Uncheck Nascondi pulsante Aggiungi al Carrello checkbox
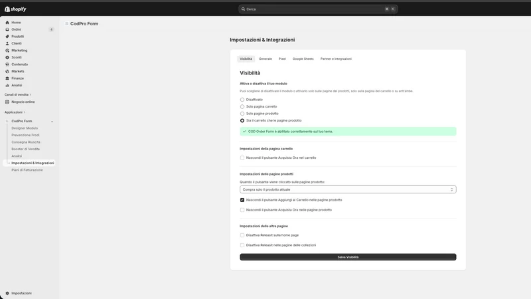The width and height of the screenshot is (531, 299). [242, 200]
